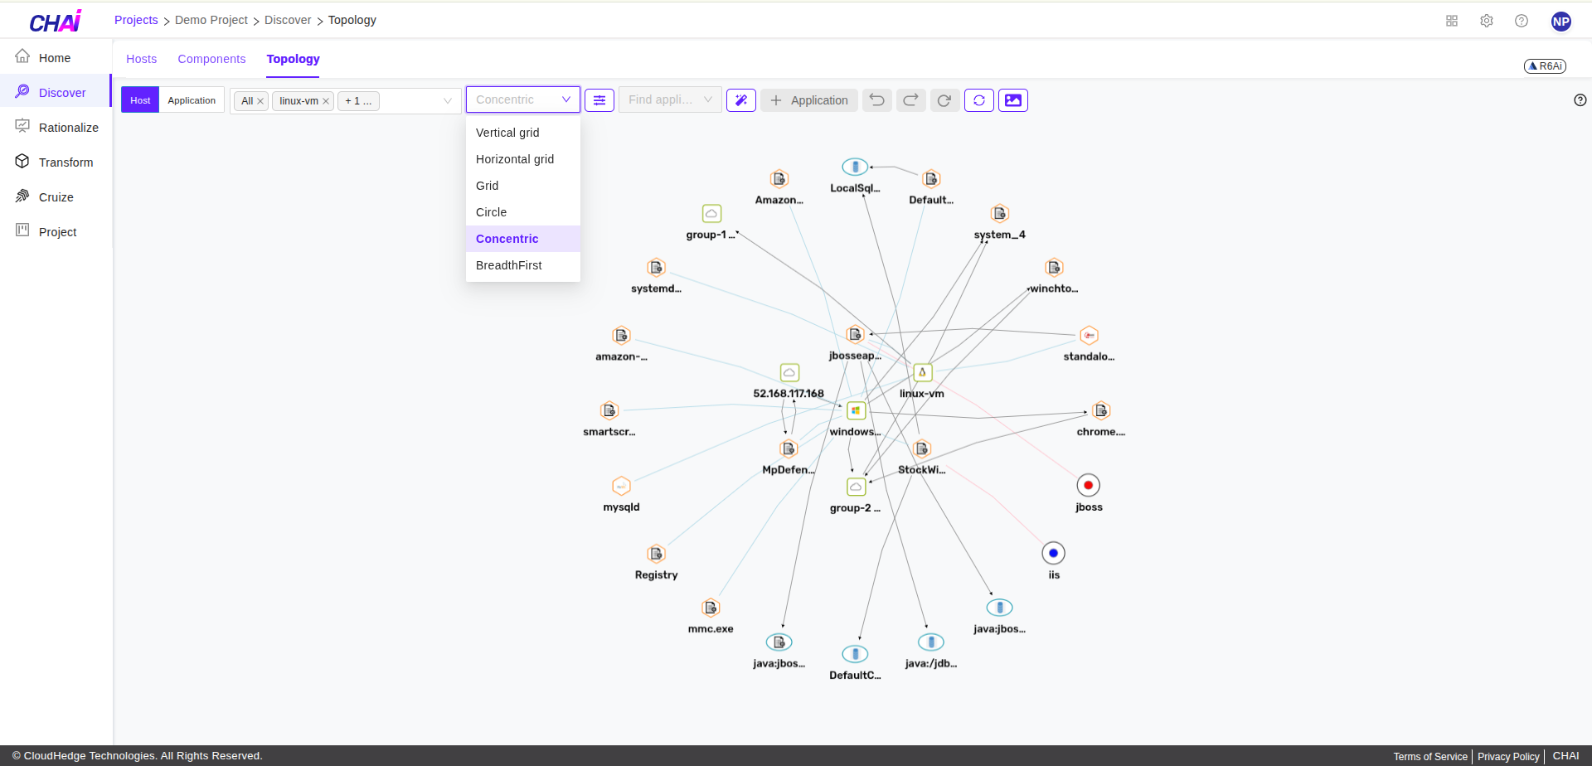This screenshot has height=766, width=1592.
Task: Open the Find application dropdown
Action: 669,100
